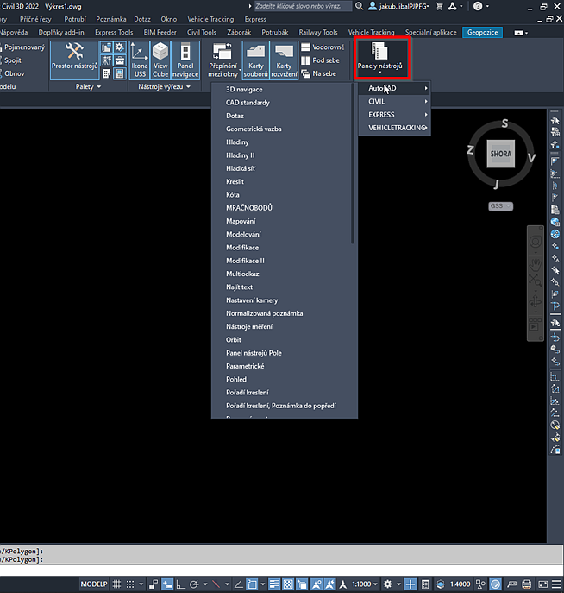Select Hladiny from the toolbar list
This screenshot has width=564, height=593.
(x=237, y=142)
